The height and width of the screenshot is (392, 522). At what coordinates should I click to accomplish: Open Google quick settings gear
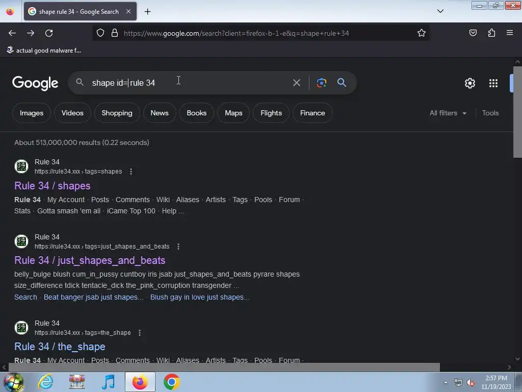click(x=469, y=83)
